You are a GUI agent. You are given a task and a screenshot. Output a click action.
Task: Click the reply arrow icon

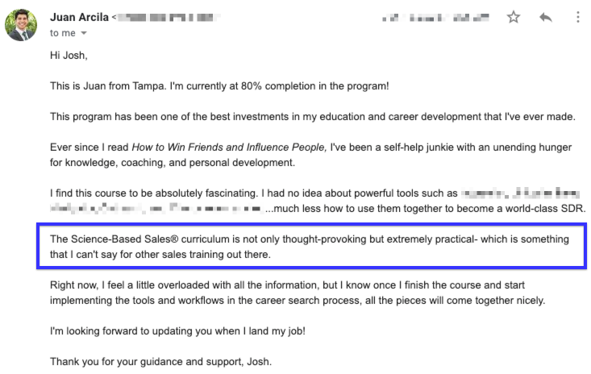click(x=544, y=17)
